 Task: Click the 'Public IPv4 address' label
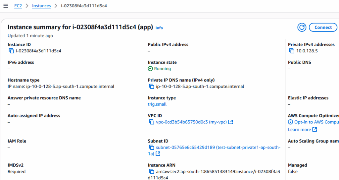point(168,45)
